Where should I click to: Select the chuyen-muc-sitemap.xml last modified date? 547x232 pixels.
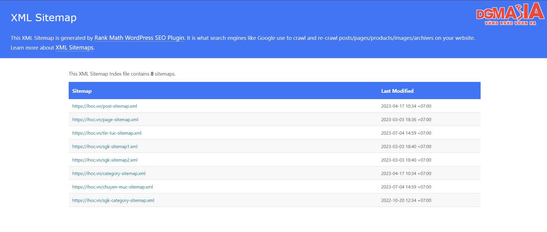pos(406,187)
